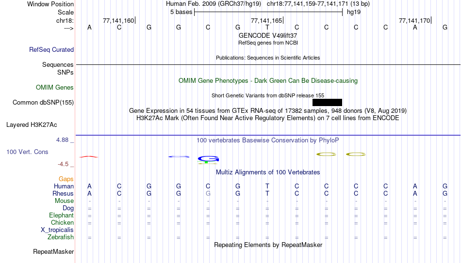
Task: Click the -4.5 PhyloP lower scale value
Action: coord(63,164)
